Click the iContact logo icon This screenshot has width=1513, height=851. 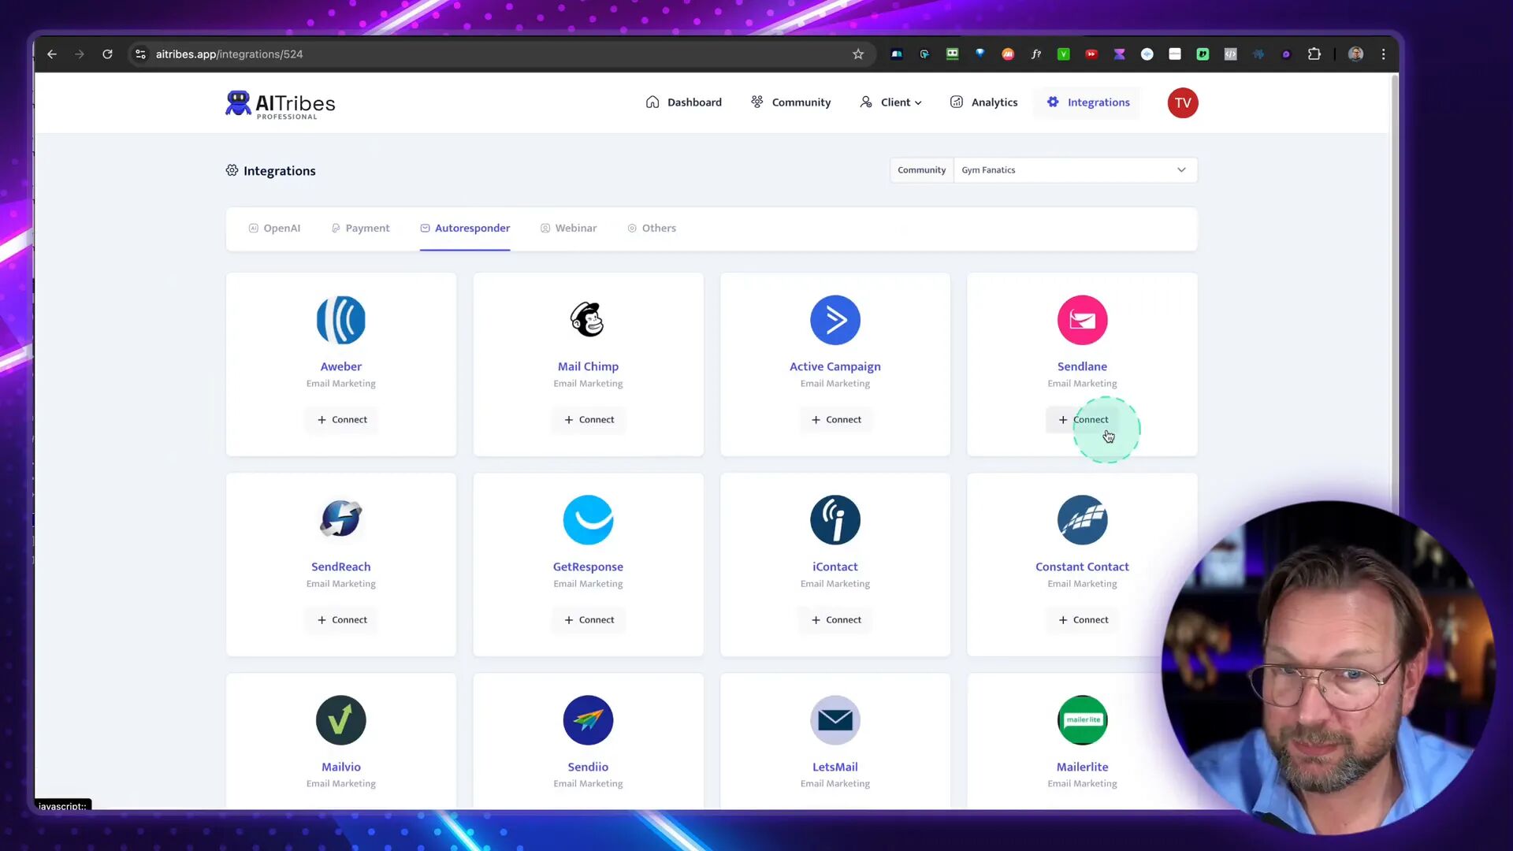[835, 520]
